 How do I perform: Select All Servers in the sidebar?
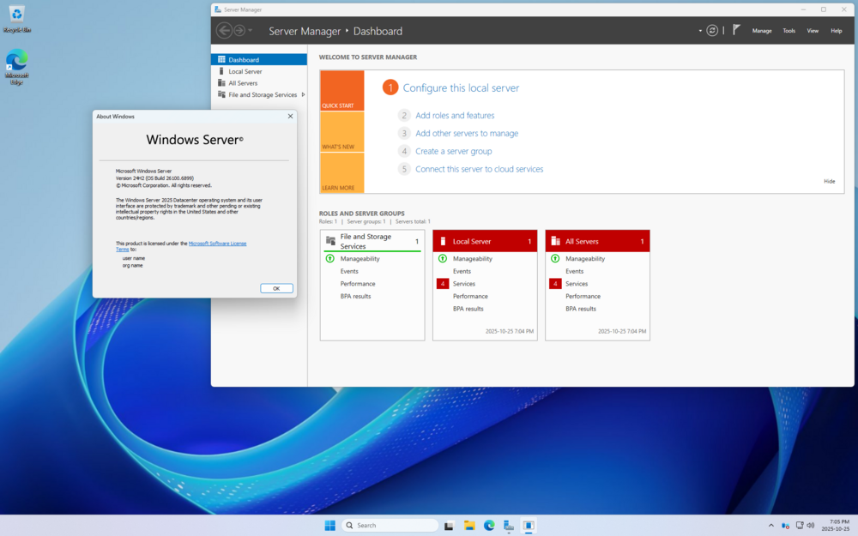coord(243,83)
